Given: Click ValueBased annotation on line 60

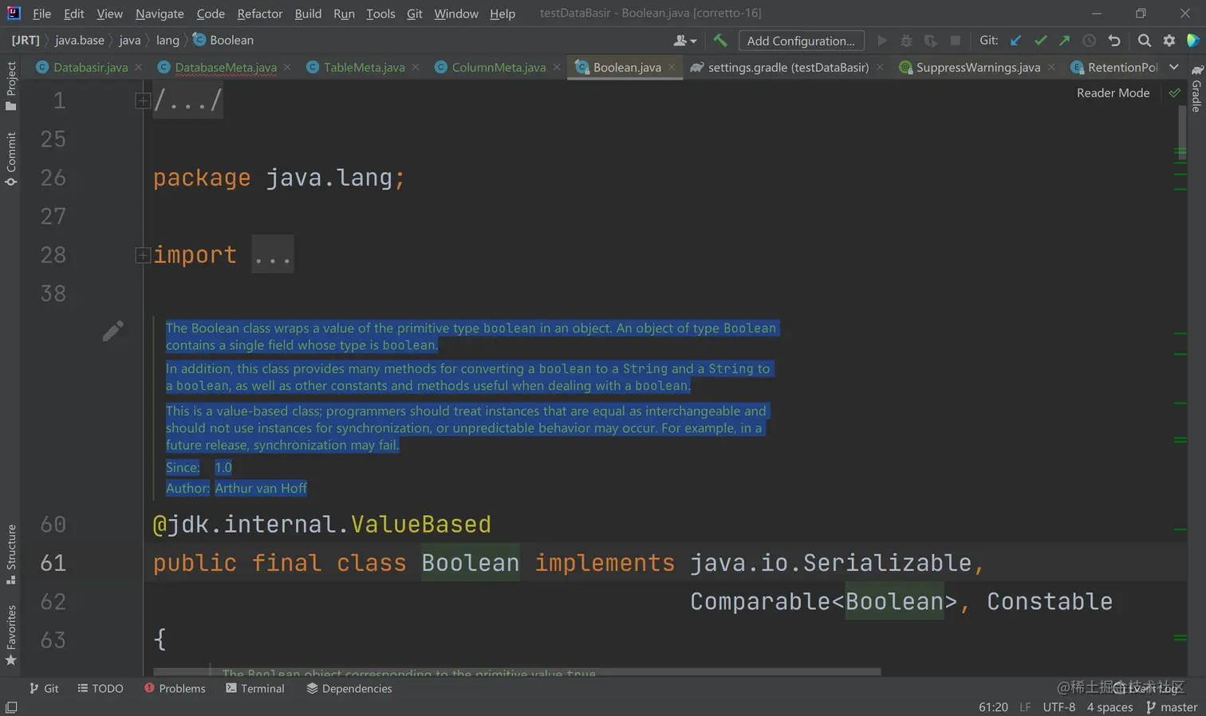Looking at the screenshot, I should pyautogui.click(x=420, y=524).
